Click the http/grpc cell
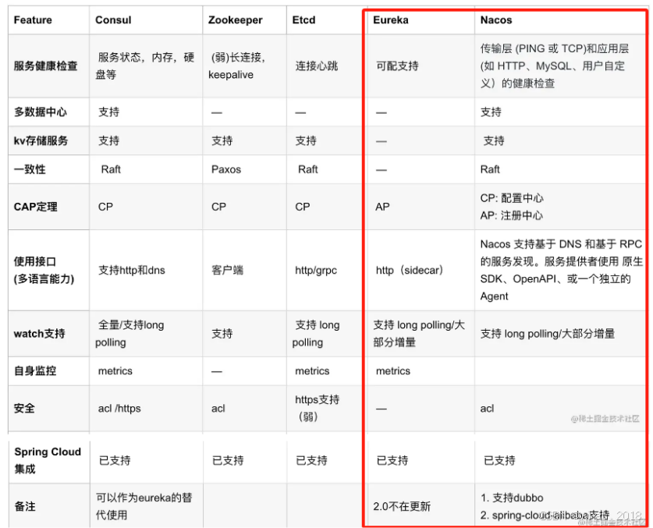653x528 pixels. (316, 271)
